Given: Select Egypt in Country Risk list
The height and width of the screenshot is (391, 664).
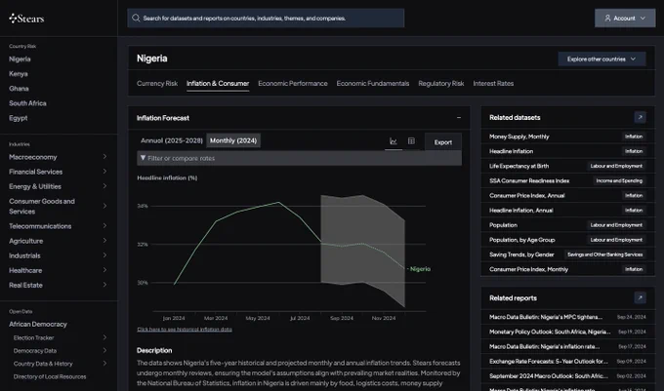Looking at the screenshot, I should point(19,118).
